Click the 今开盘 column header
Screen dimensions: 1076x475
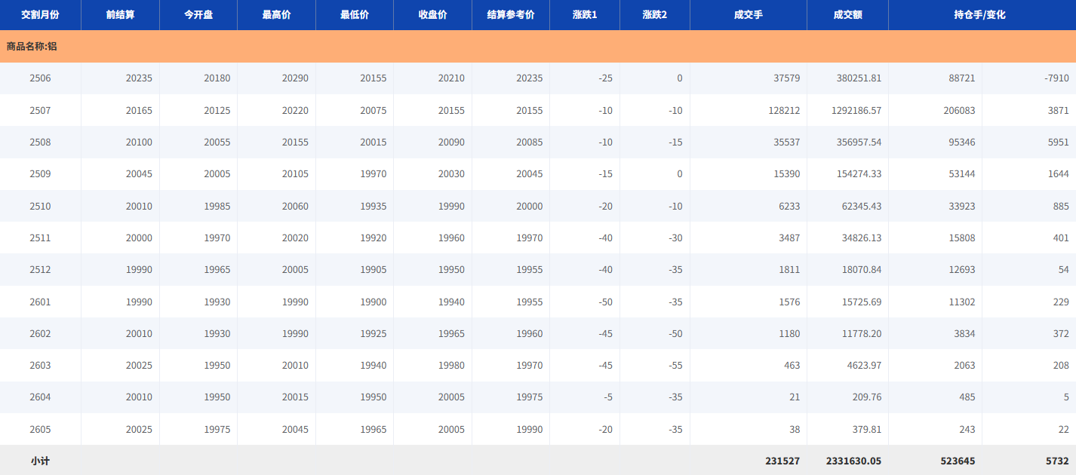(198, 15)
